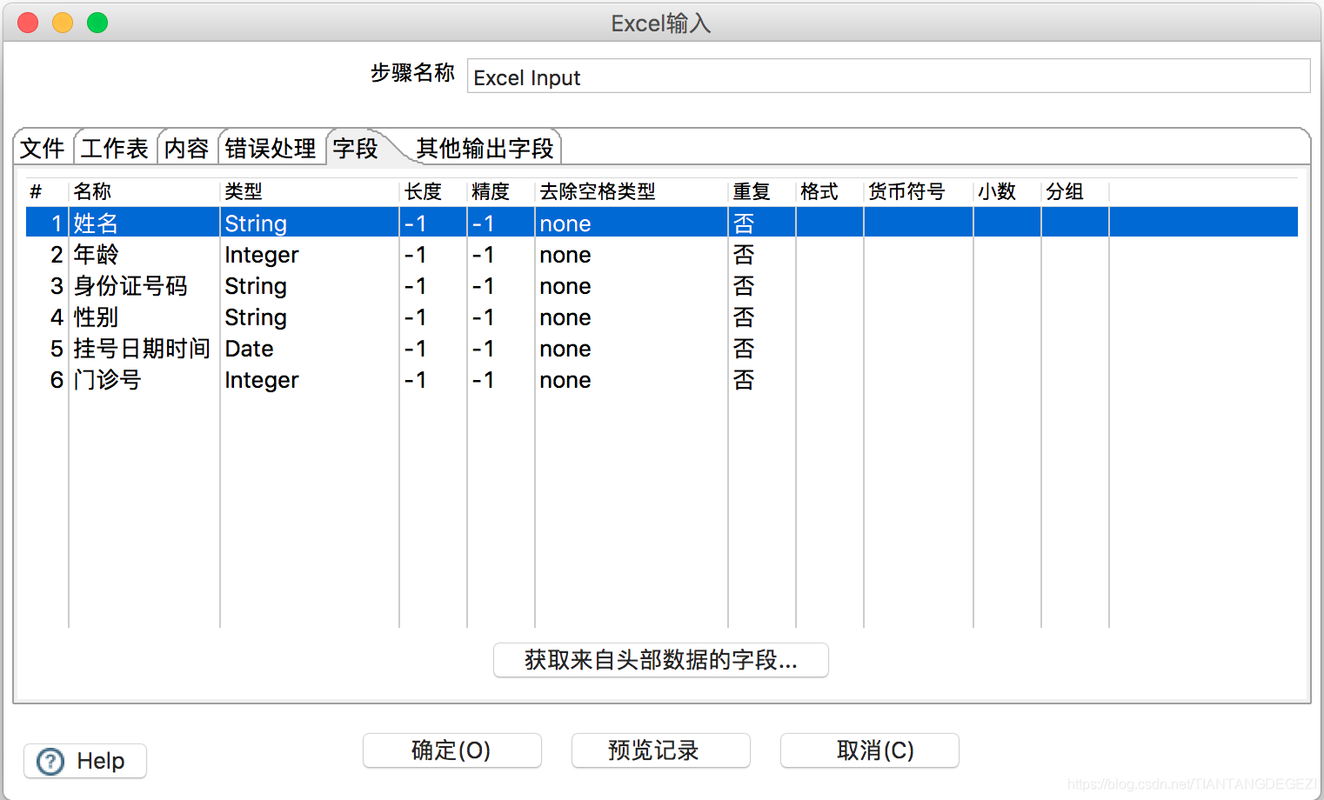
Task: Select the 年龄 field name cell
Action: tap(144, 255)
